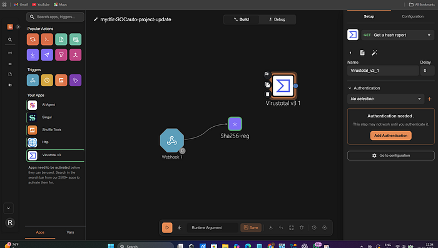Click Add Authentication button
This screenshot has height=248, width=438.
[391, 136]
